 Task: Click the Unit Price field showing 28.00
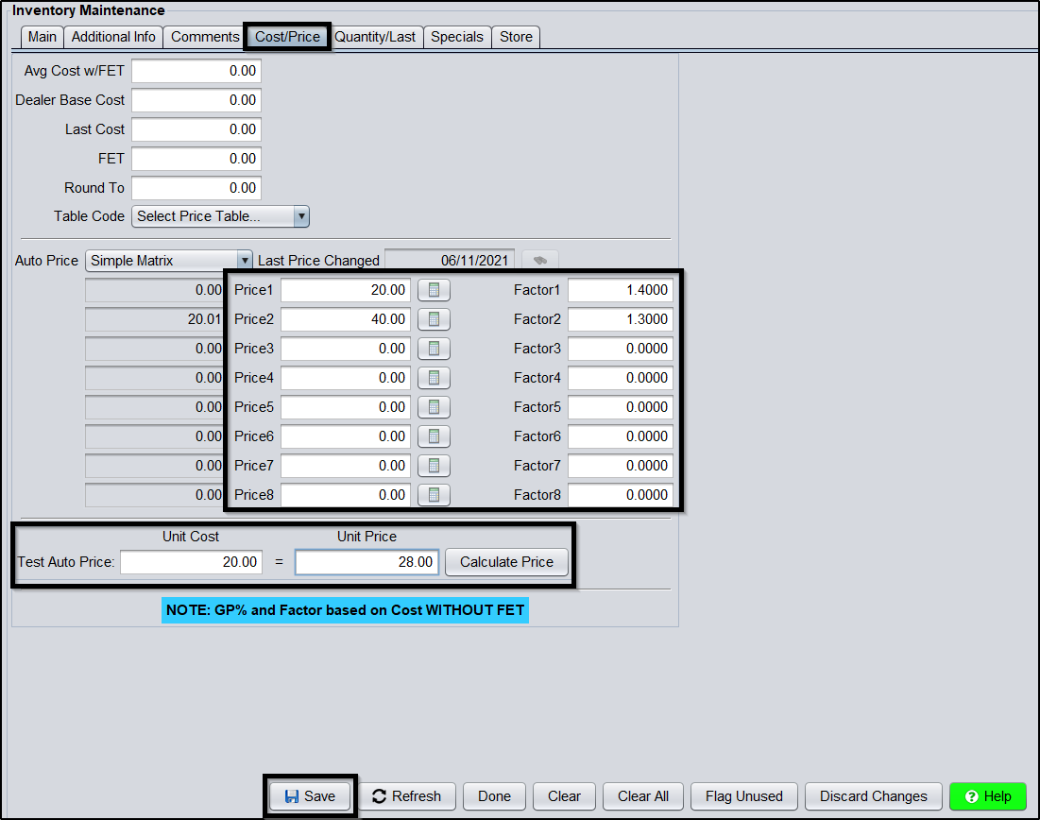(367, 562)
